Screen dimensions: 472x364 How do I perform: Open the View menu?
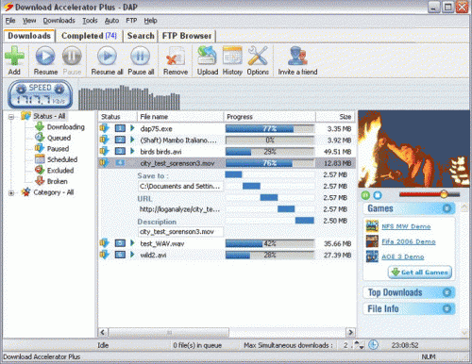(x=29, y=21)
